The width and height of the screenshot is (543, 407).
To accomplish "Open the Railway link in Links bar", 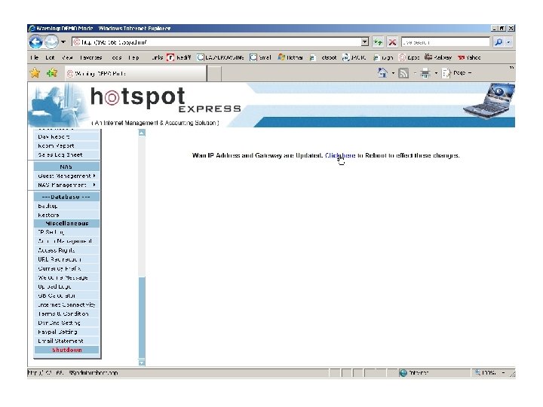I will tap(438, 57).
